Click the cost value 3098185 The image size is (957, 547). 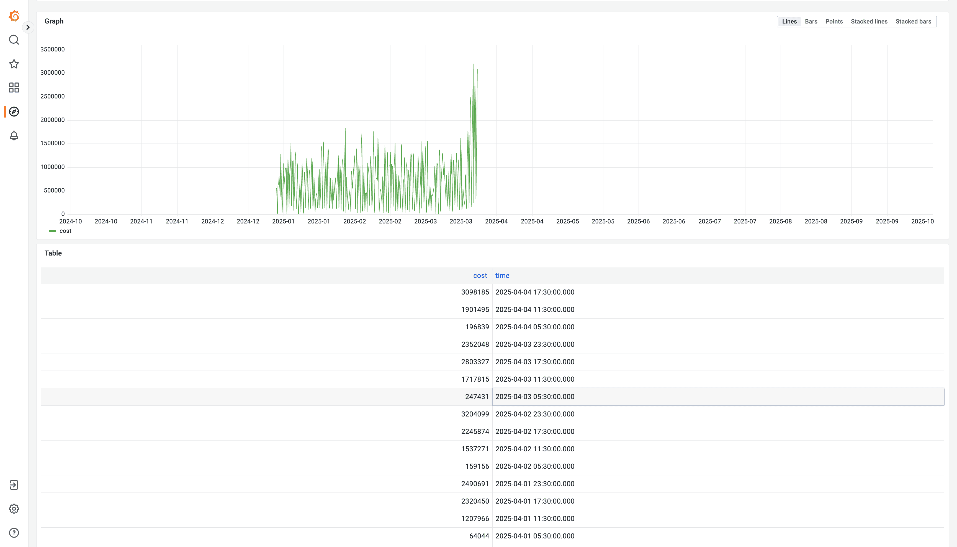pos(475,292)
